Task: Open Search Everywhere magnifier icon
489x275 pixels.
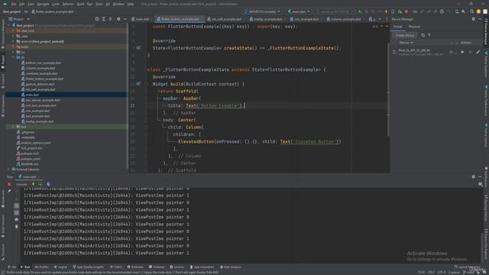Action: pyautogui.click(x=471, y=11)
